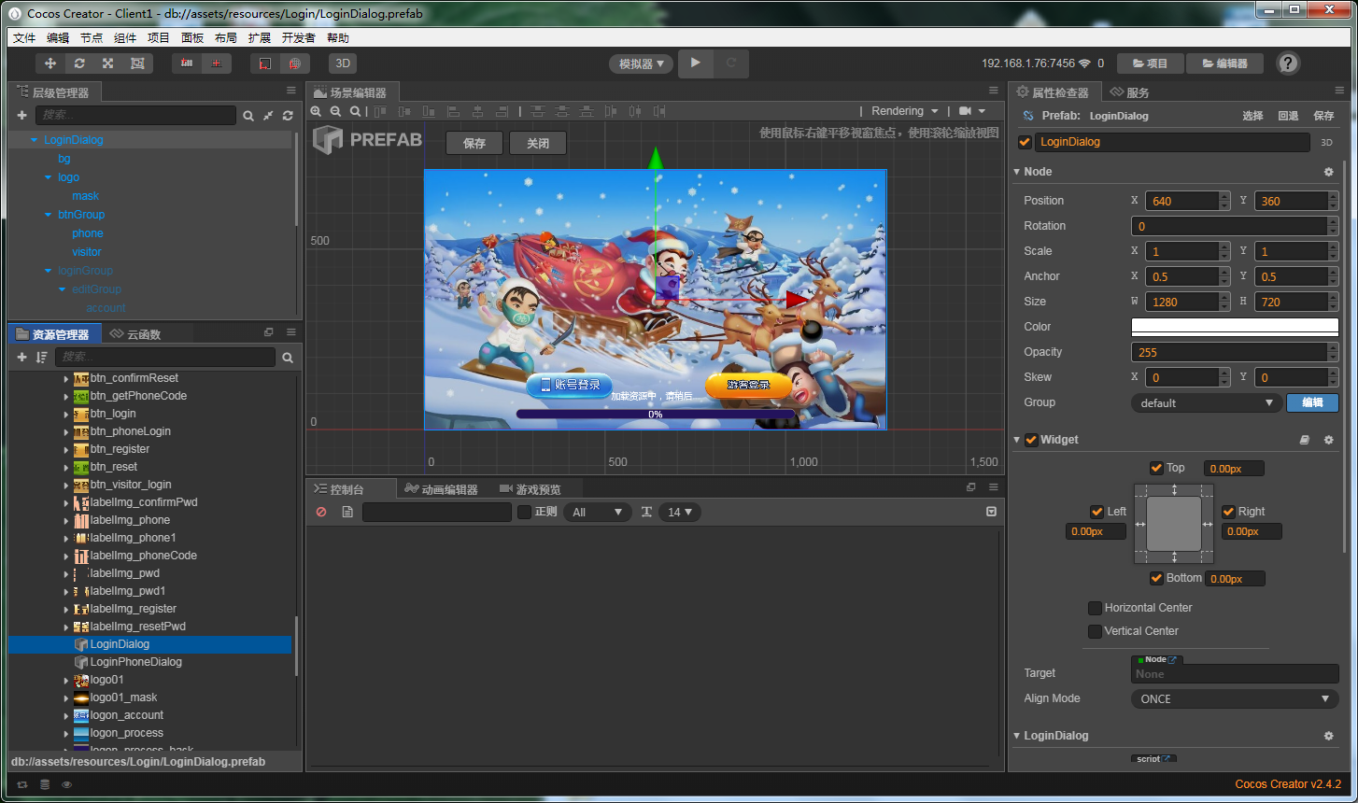Screen dimensions: 1358x803
Task: Toggle the LoginDialog node active checkbox
Action: pos(1025,142)
